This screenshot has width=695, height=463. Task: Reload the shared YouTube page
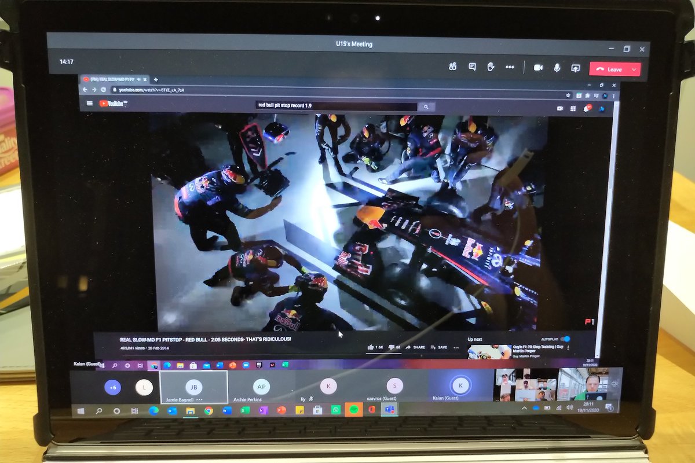(x=104, y=90)
